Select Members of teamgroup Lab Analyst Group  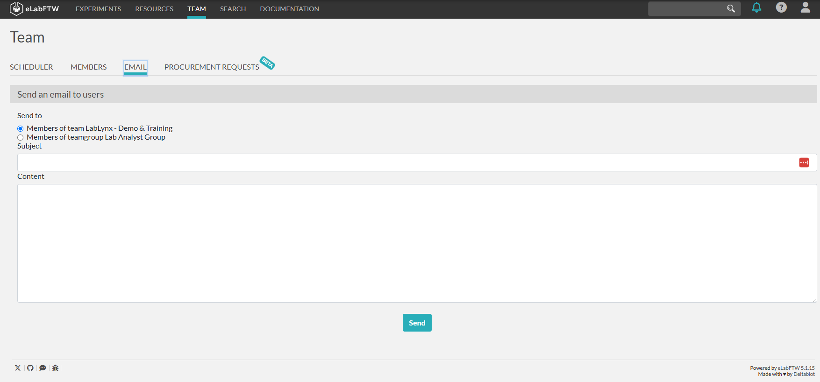[21, 138]
